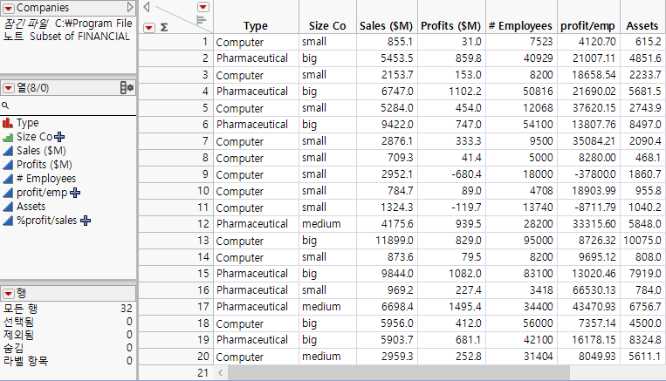
Task: Click the column search magnifier icon
Action: 5,105
